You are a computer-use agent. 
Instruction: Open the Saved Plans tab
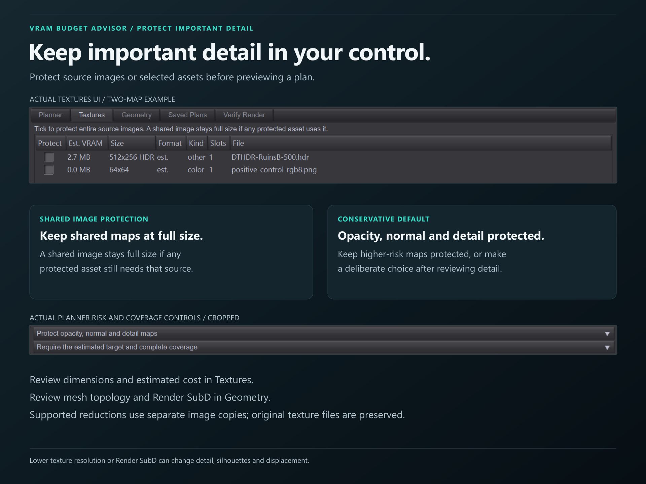(x=187, y=115)
